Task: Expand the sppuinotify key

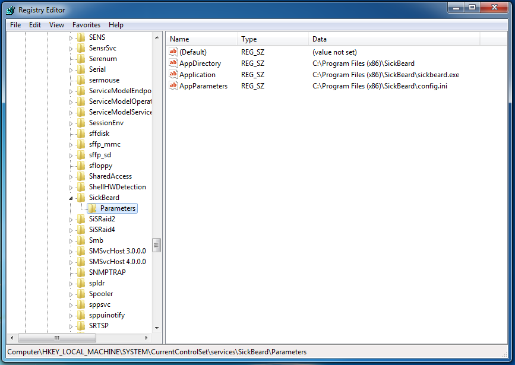Action: pos(71,316)
